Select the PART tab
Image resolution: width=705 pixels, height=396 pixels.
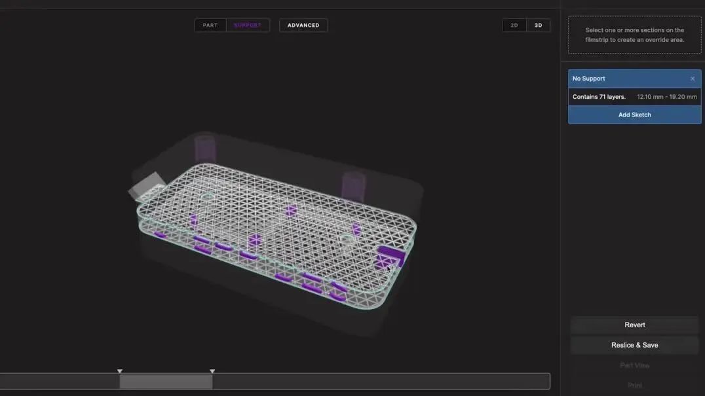coord(210,26)
